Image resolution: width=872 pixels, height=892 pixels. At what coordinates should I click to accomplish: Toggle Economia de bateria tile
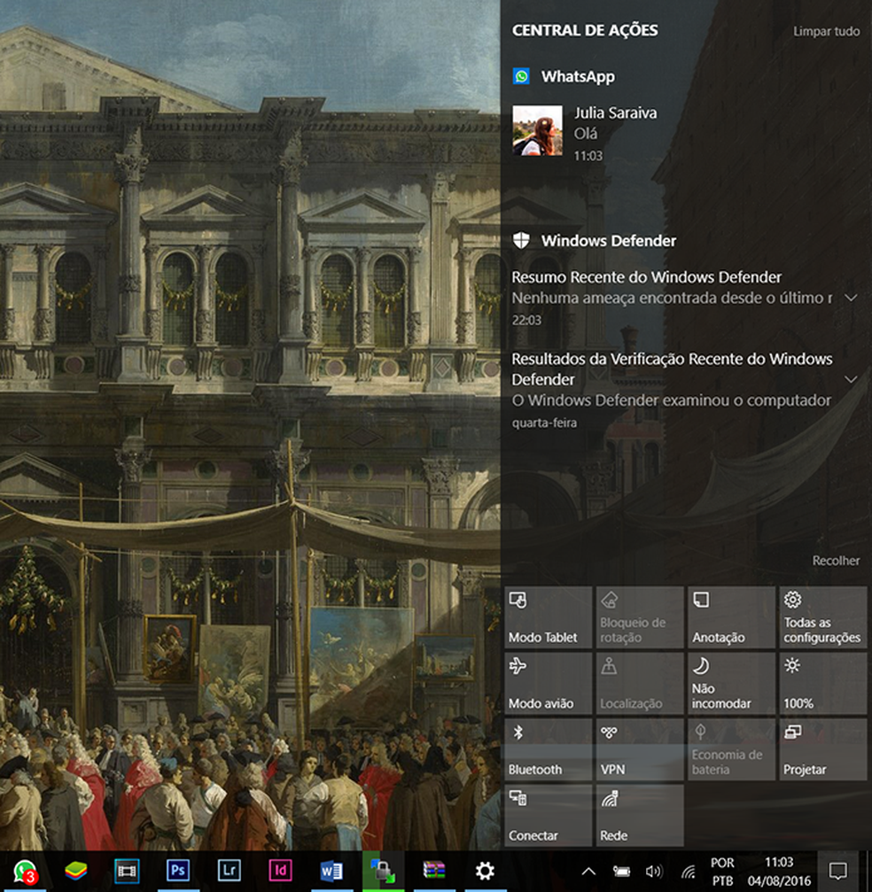pos(732,749)
